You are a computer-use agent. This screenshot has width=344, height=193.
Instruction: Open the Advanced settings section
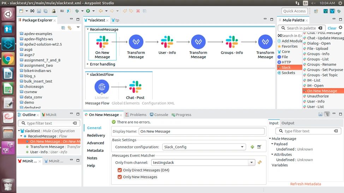pyautogui.click(x=95, y=143)
